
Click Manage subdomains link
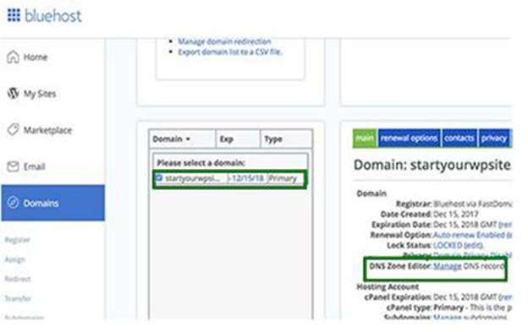click(447, 317)
